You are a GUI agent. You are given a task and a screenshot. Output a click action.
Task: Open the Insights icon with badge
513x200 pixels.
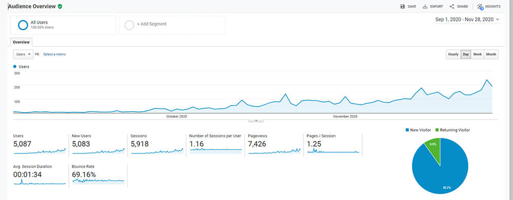point(480,7)
